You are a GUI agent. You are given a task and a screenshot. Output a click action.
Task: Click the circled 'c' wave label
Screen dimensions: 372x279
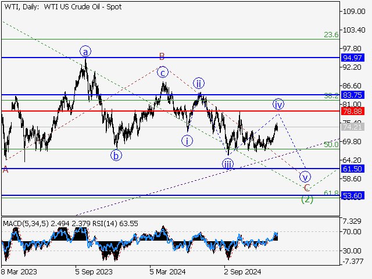point(163,73)
